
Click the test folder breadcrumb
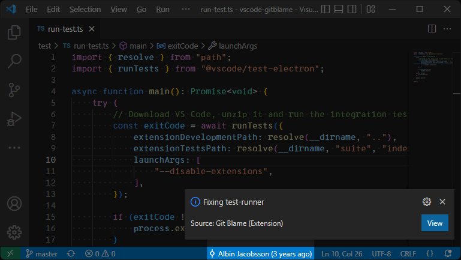44,46
